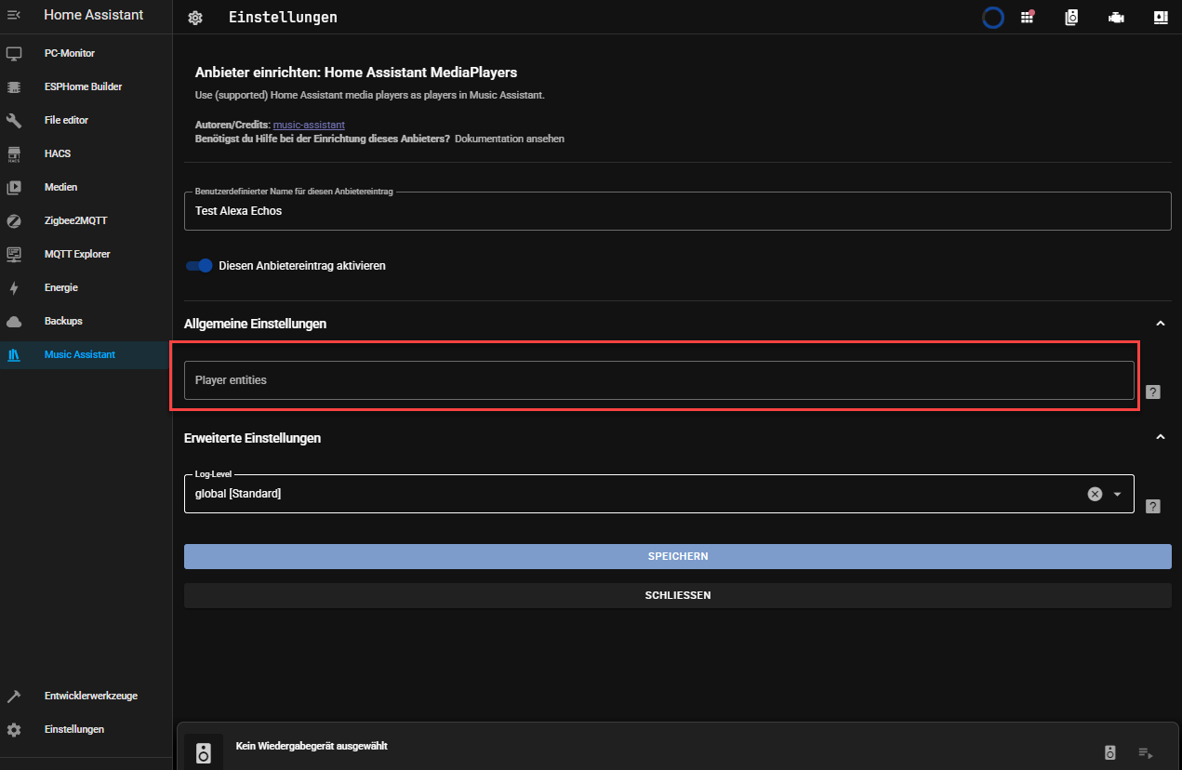The width and height of the screenshot is (1182, 770).
Task: Open the speaker players icon in top bar
Action: 1071,18
